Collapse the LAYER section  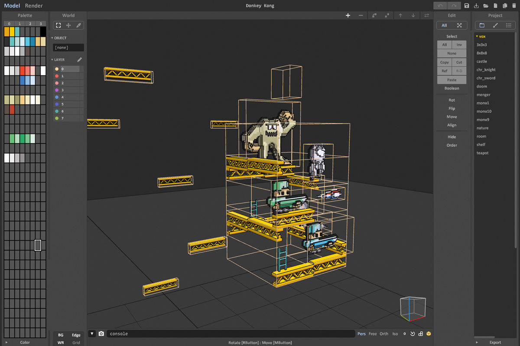(x=52, y=60)
